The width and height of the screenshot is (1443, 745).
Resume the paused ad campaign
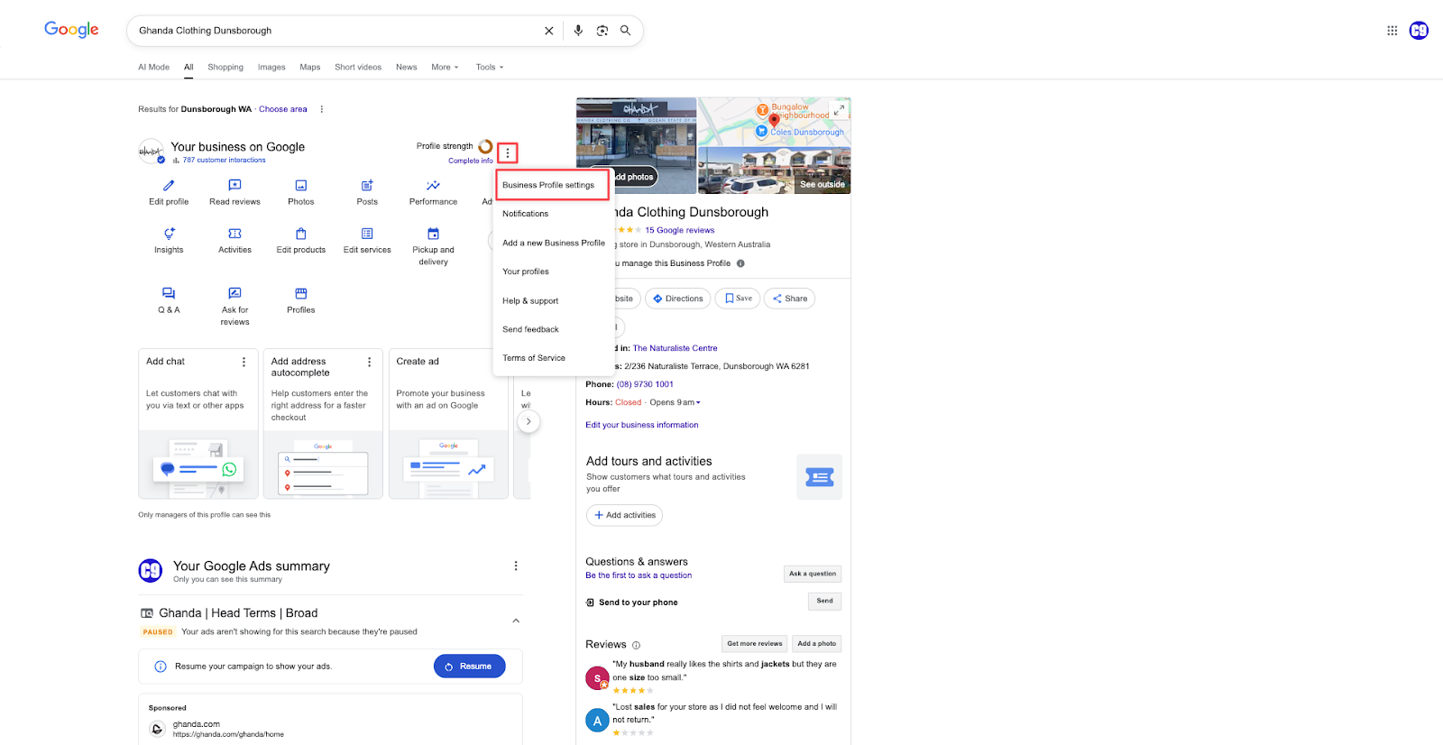point(469,667)
